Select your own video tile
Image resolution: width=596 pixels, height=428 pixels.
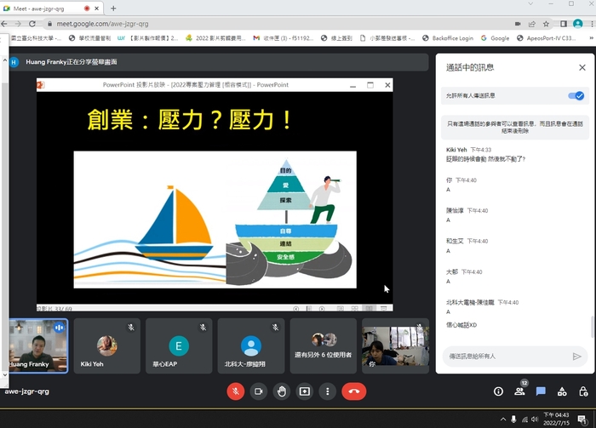pos(395,346)
